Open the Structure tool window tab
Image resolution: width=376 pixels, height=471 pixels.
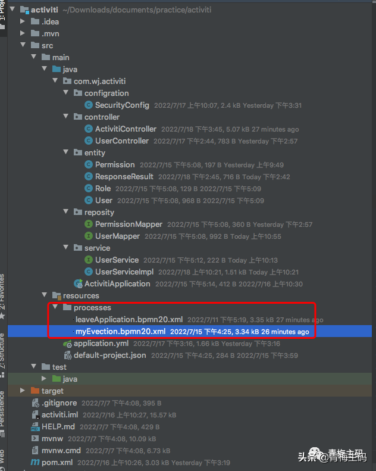pyautogui.click(x=2, y=354)
